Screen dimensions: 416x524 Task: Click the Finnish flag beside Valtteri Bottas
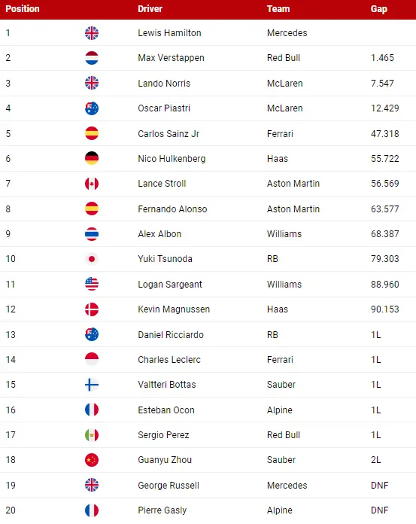[x=92, y=385]
